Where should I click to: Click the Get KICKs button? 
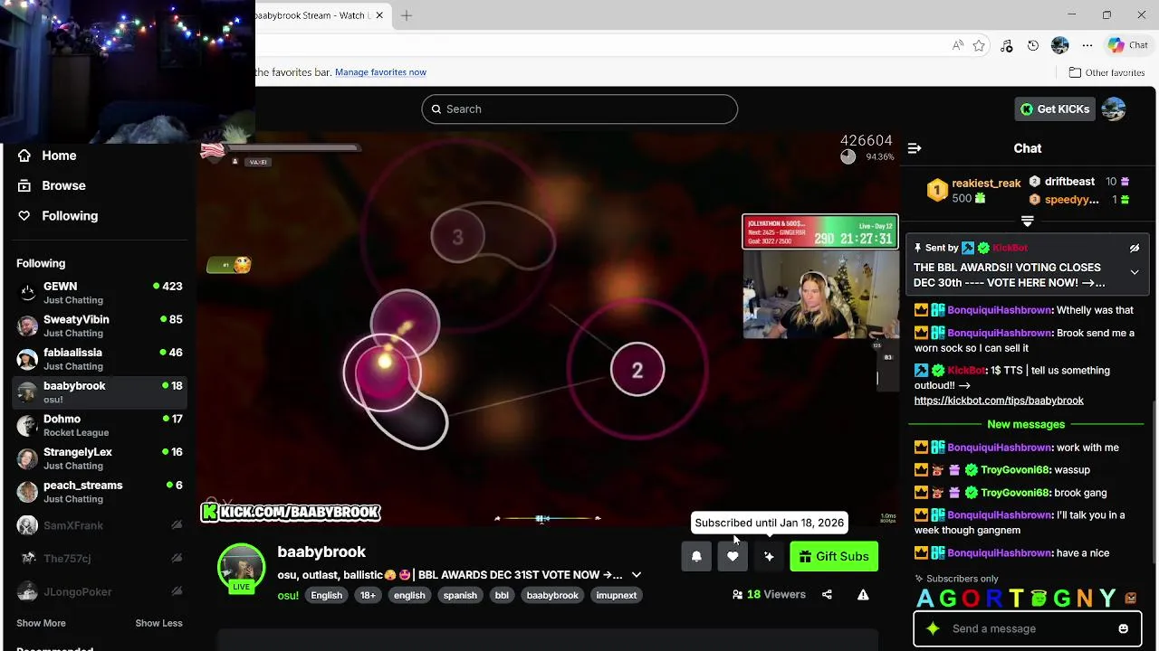(x=1055, y=108)
